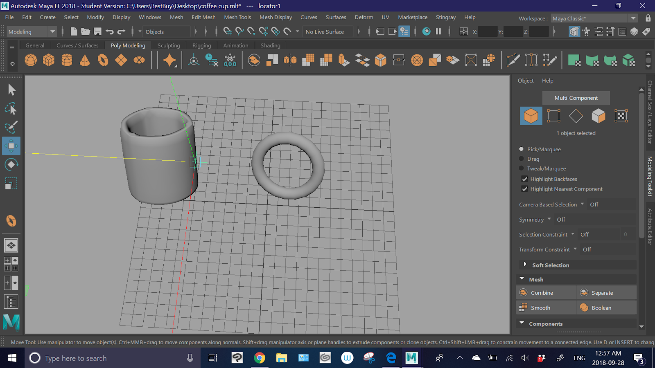The image size is (655, 368).
Task: Create a polygon cube from the shelf
Action: coord(49,60)
